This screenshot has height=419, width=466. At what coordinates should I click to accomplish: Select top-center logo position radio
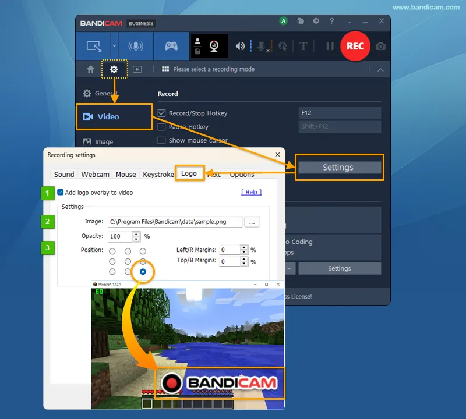coord(128,251)
